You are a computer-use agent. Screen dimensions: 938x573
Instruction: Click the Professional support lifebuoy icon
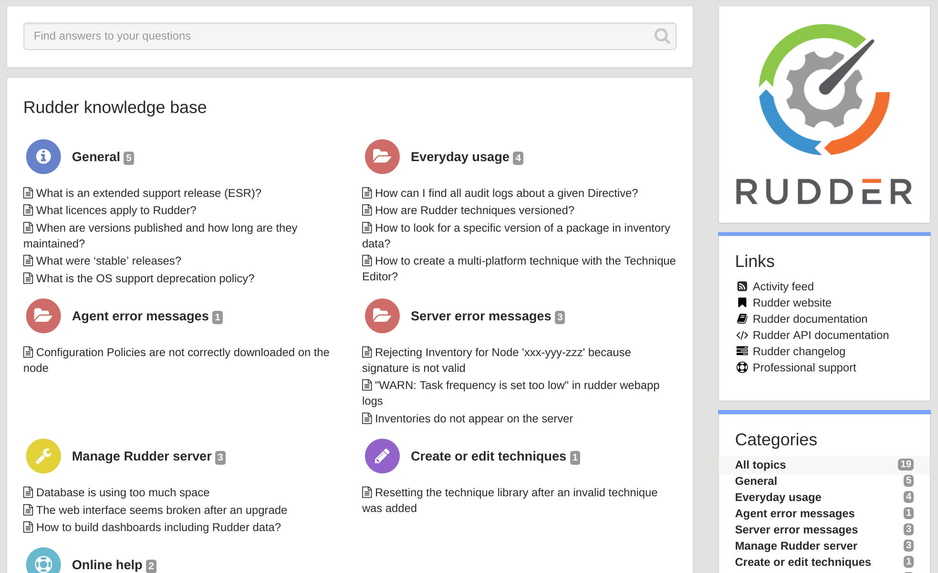(x=742, y=368)
